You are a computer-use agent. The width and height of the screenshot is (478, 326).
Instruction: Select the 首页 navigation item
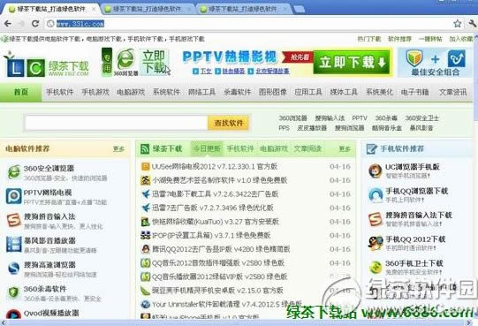coord(21,92)
